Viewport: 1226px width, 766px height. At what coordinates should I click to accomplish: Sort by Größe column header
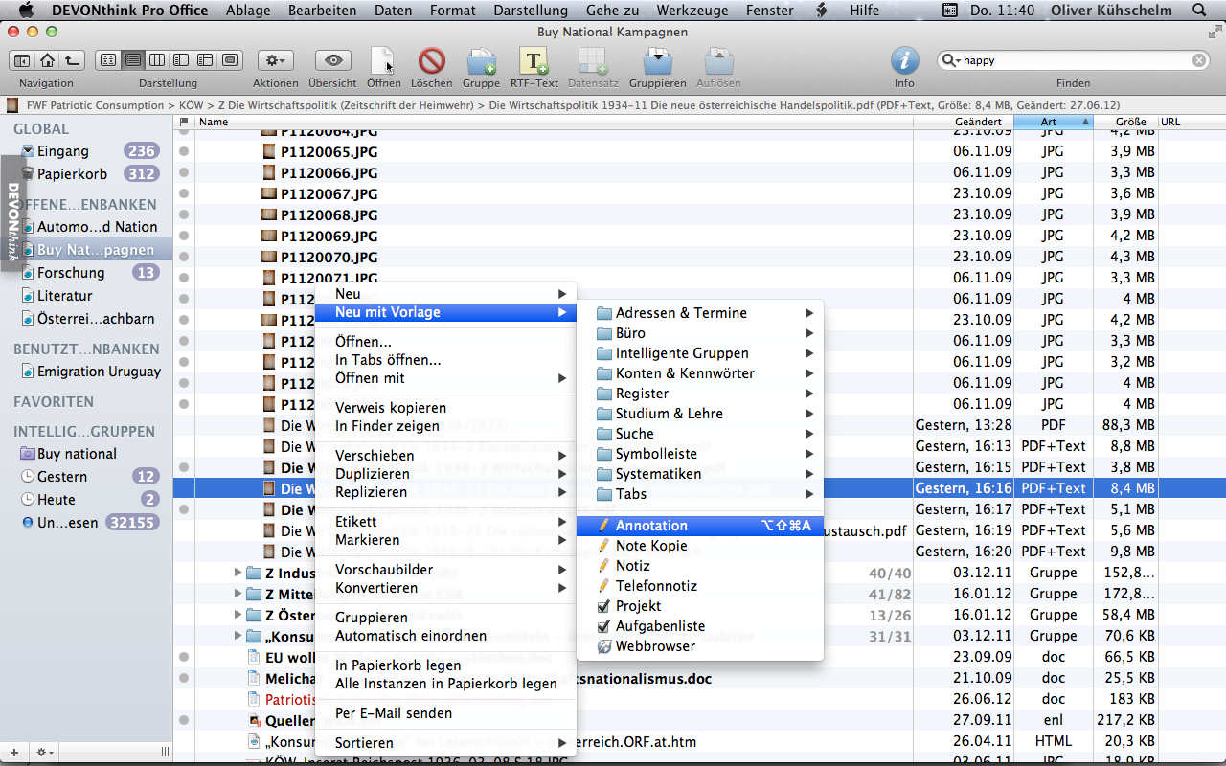pyautogui.click(x=1125, y=122)
